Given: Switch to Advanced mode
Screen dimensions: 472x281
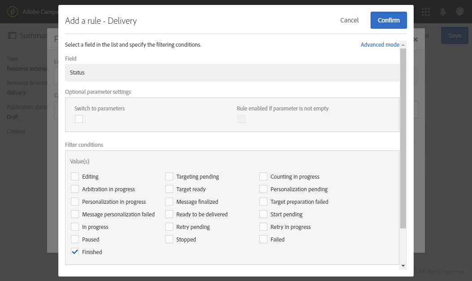Looking at the screenshot, I should 380,45.
